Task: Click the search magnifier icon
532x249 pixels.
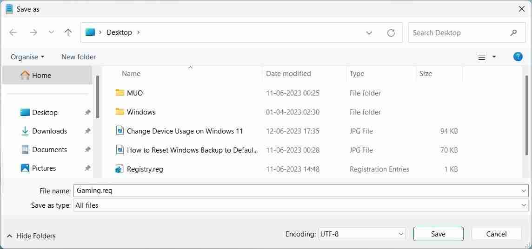Action: tap(513, 32)
